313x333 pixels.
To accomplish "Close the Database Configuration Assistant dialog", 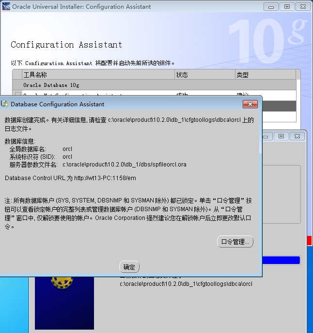I will 250,104.
